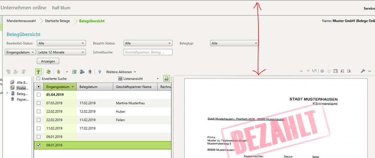Rotate document left in preview toolbar
The height and width of the screenshot is (158, 375).
[342, 71]
